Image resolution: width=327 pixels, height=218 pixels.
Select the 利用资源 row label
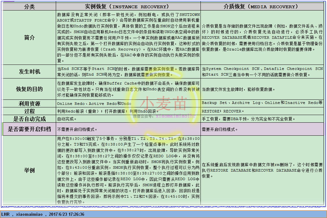click(x=29, y=104)
